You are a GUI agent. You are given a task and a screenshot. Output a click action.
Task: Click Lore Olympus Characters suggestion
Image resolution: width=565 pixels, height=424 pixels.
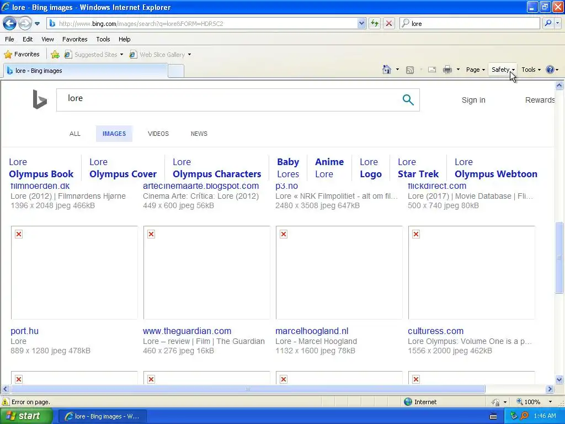(217, 168)
